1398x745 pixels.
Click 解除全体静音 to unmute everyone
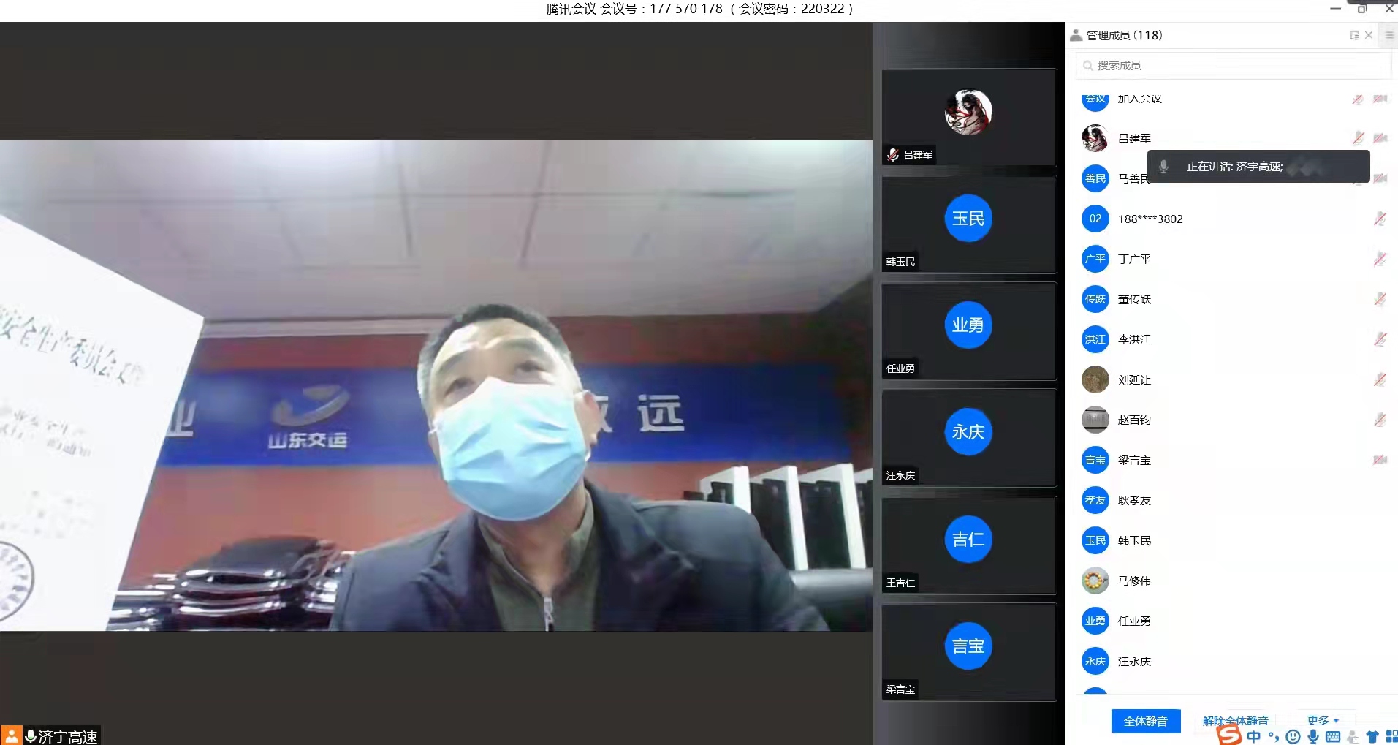pyautogui.click(x=1235, y=720)
